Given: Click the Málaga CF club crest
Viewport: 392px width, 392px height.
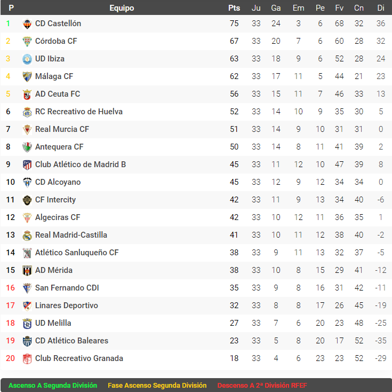Looking at the screenshot, I should point(27,76).
